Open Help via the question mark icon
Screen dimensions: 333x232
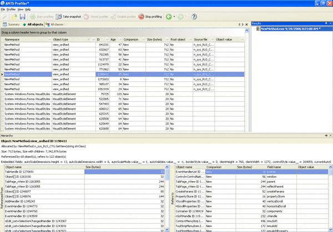(x=194, y=17)
